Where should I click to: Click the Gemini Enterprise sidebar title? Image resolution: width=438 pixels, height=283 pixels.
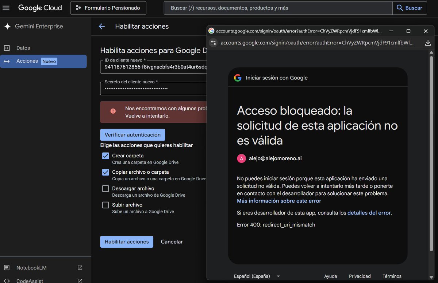pos(39,26)
